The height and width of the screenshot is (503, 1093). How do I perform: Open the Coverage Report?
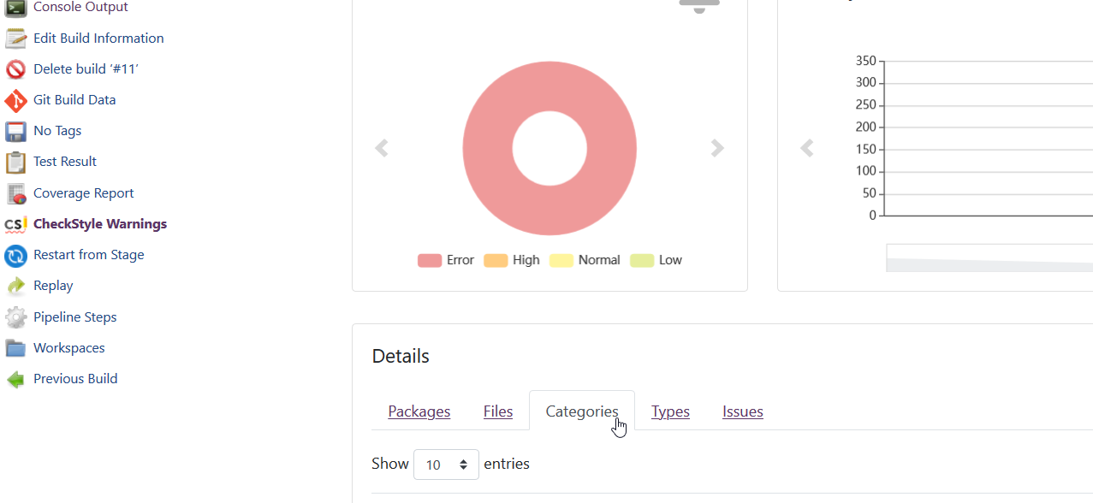[x=83, y=192]
